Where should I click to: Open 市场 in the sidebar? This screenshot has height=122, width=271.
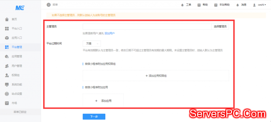20,103
